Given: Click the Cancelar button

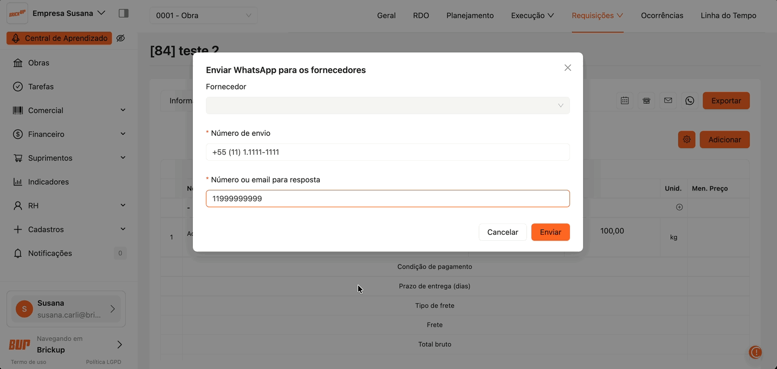Looking at the screenshot, I should pos(502,232).
